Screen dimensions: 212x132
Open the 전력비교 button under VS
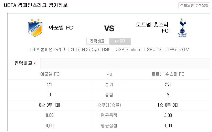tap(97, 41)
